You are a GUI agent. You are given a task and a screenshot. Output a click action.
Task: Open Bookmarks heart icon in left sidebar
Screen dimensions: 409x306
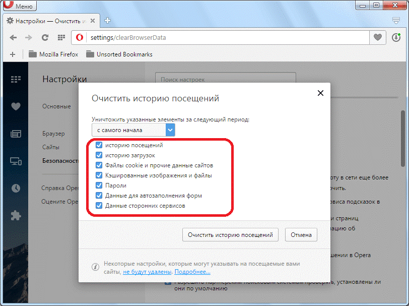pos(16,106)
